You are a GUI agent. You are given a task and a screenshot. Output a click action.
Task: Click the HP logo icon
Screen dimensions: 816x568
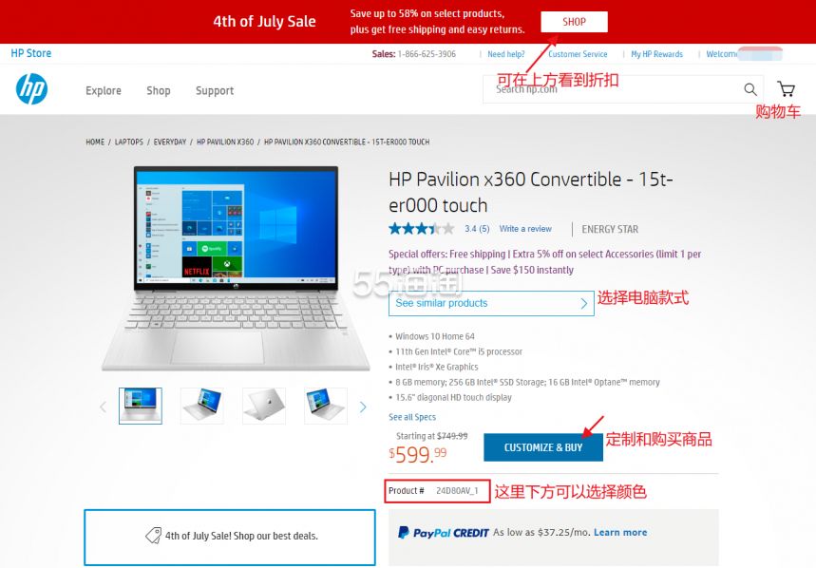pyautogui.click(x=31, y=89)
